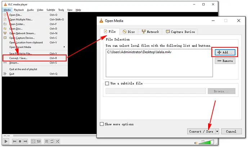Click the Remove file button

225,61
